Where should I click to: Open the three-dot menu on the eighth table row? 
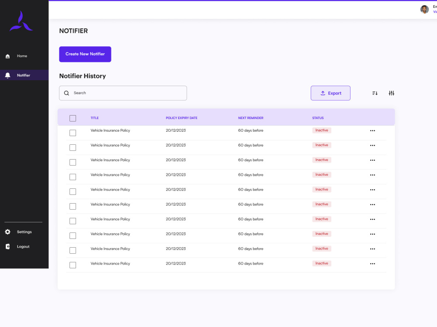click(372, 234)
